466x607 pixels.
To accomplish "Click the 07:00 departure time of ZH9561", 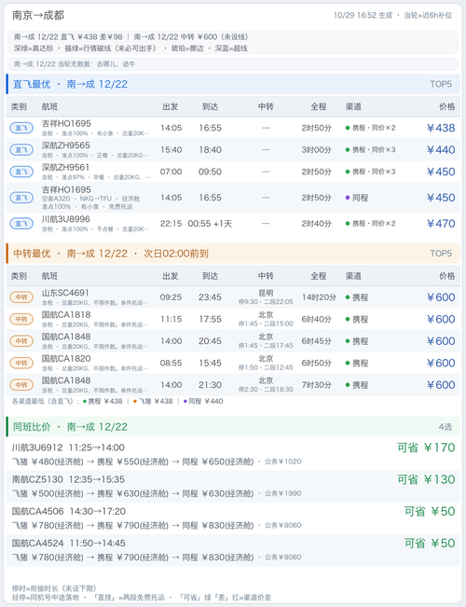I will tap(171, 172).
